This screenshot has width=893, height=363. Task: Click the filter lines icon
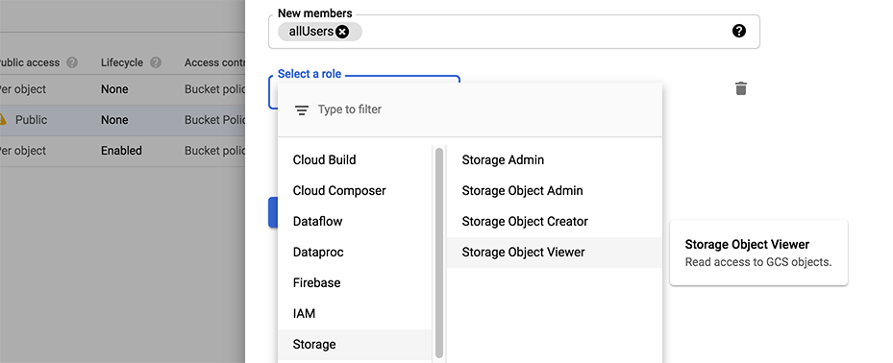[301, 109]
